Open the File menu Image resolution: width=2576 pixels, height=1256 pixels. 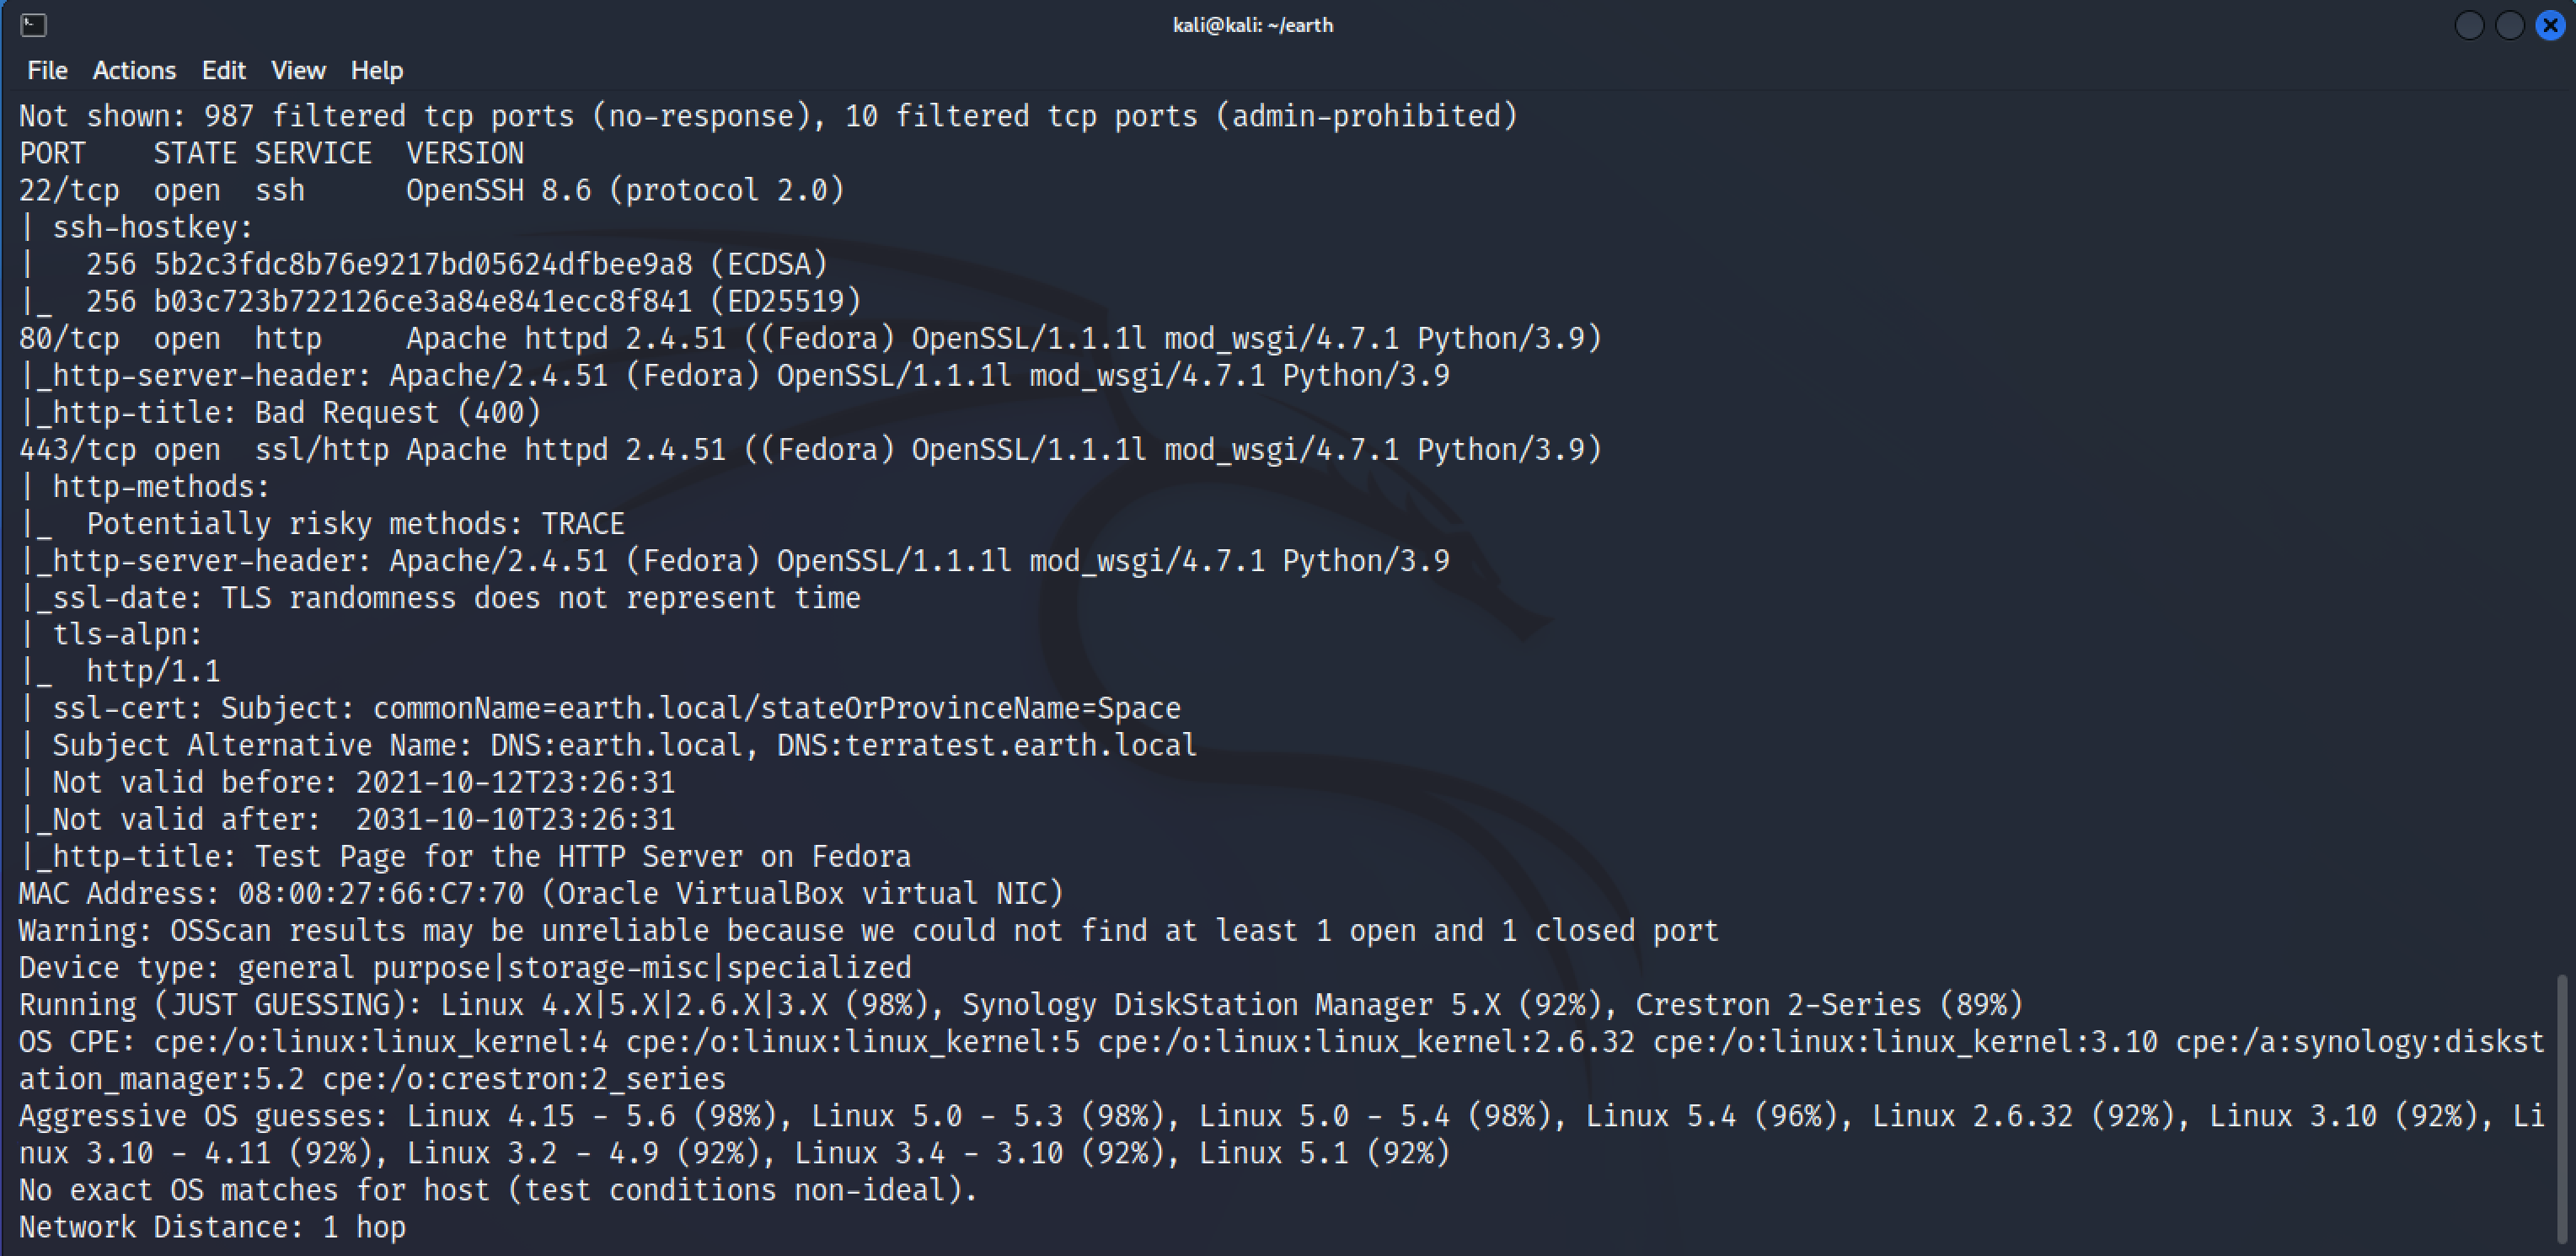click(x=47, y=71)
